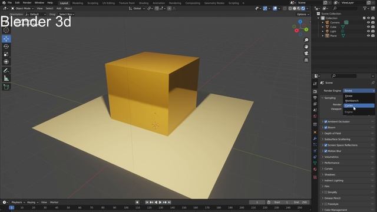
Task: Jump to the animation start frame
Action: [x=147, y=203]
